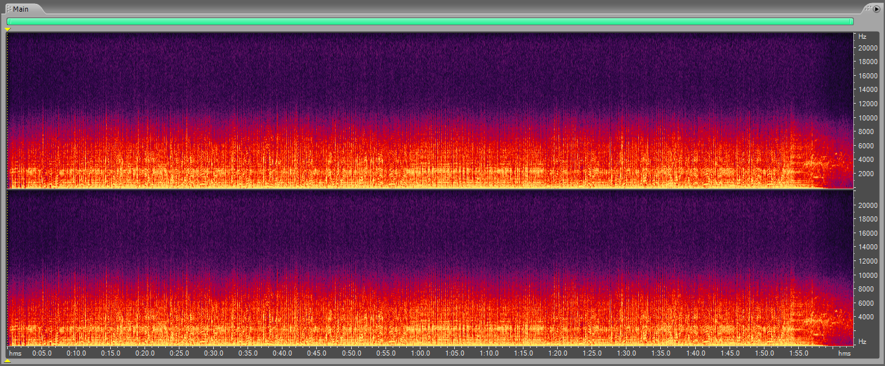
Task: Click the 0:30.0 mark on the time ruler
Action: click(x=214, y=354)
